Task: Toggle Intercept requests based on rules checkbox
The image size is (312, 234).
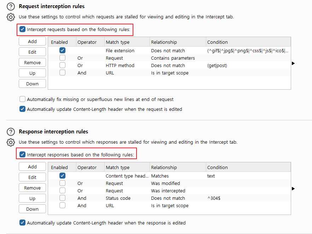Action: click(x=22, y=29)
